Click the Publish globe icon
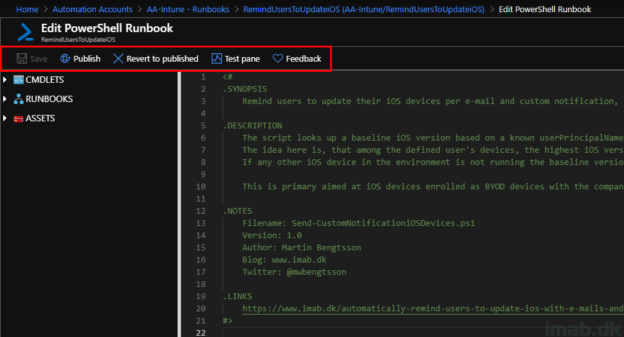624x337 pixels. tap(65, 59)
